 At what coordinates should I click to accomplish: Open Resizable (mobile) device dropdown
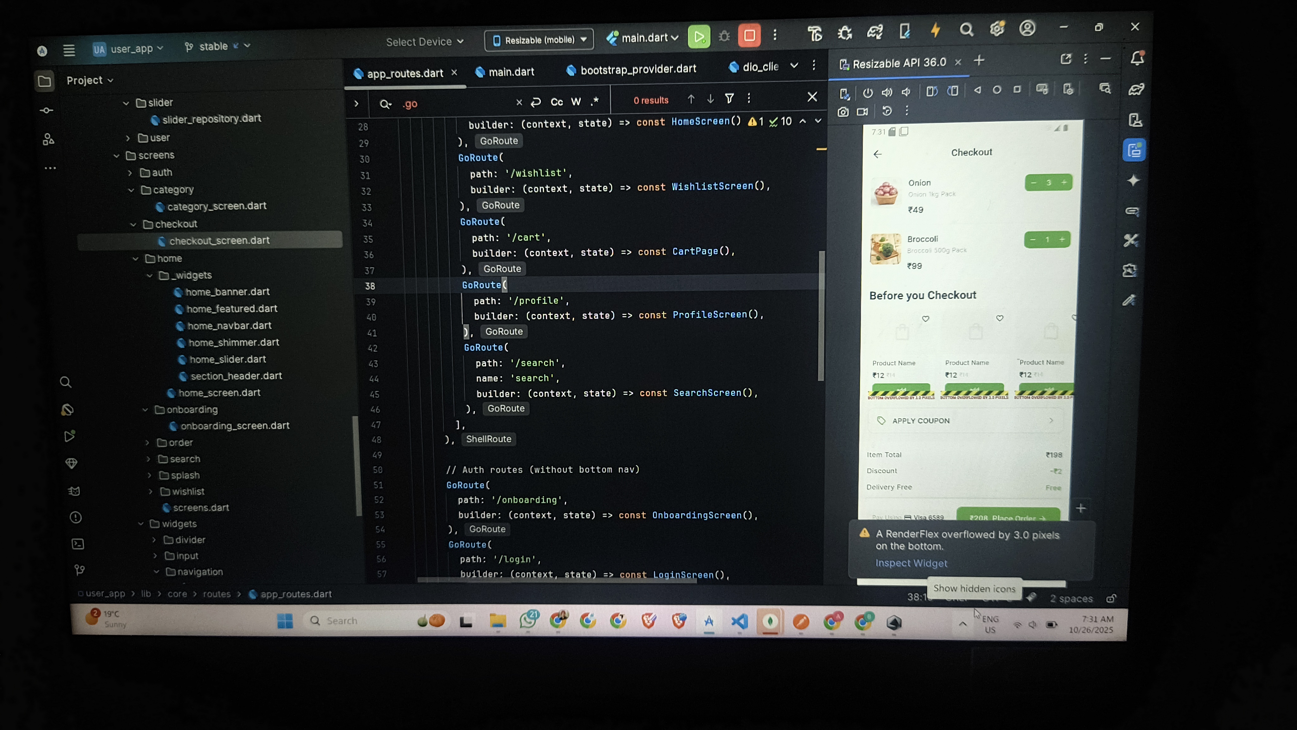coord(539,40)
